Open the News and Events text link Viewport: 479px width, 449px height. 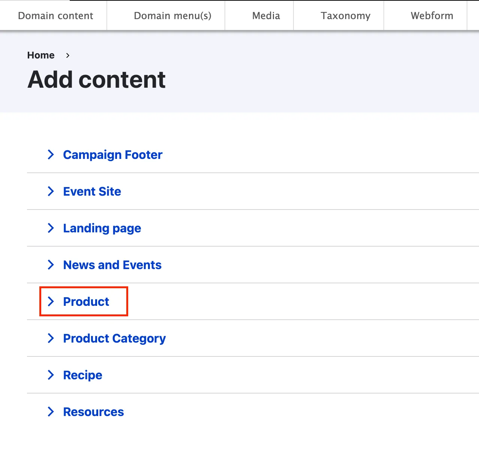(112, 265)
